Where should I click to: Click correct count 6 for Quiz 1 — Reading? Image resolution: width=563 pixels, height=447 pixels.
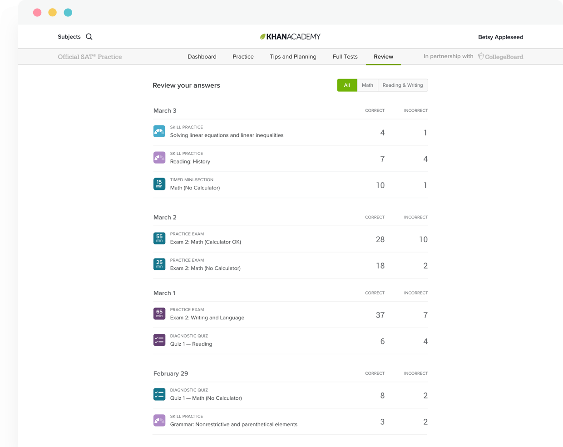tap(382, 342)
